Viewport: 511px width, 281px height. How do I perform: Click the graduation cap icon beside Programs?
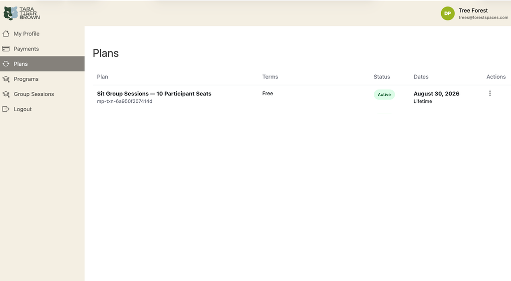(6, 79)
